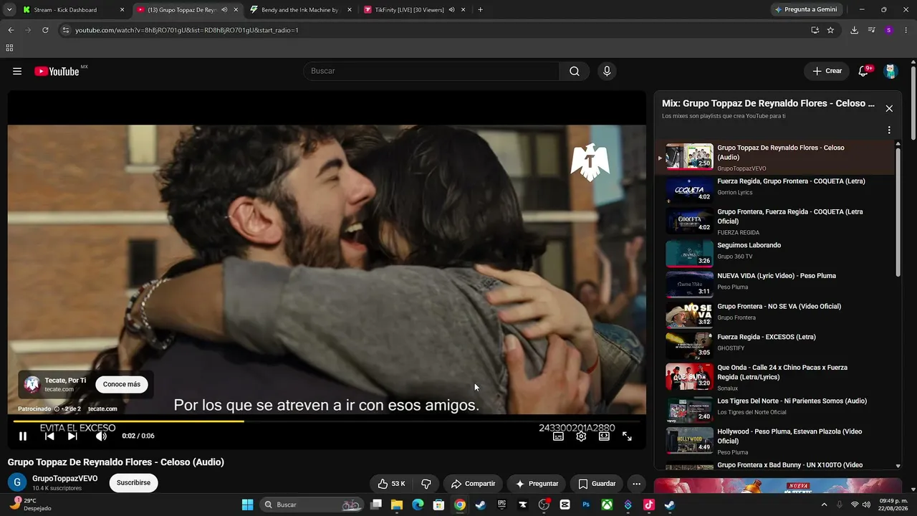
Task: Open the GrupoToppazVEVO channel avatar
Action: [17, 482]
